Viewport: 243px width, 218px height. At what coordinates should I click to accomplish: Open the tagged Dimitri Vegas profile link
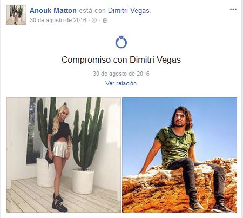point(129,11)
